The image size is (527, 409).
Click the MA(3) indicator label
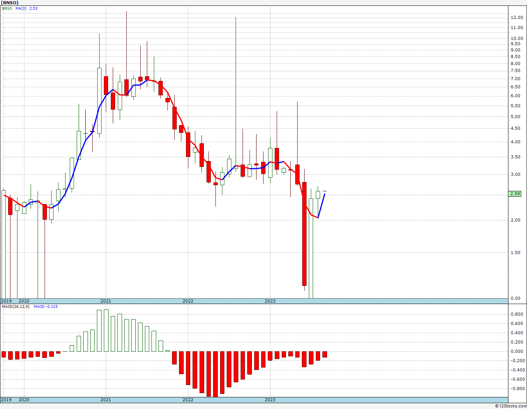click(x=21, y=8)
